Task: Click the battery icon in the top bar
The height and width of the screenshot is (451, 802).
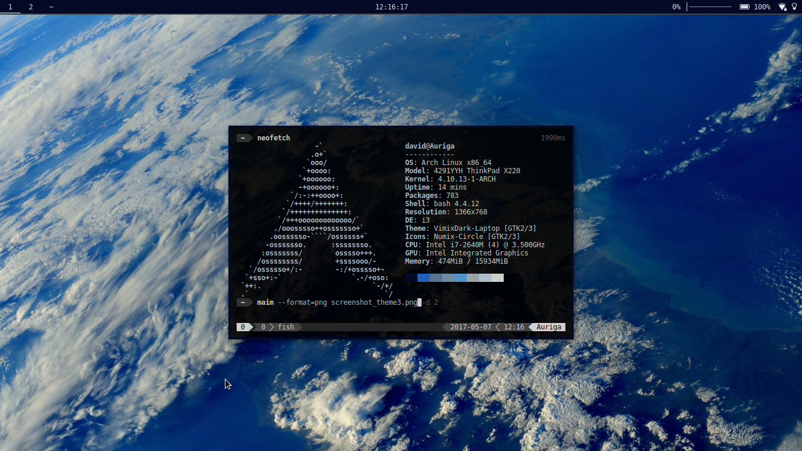Action: (x=744, y=7)
